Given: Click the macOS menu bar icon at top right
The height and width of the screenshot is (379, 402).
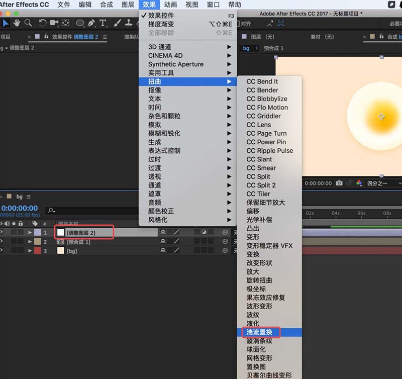Looking at the screenshot, I should pos(391,5).
